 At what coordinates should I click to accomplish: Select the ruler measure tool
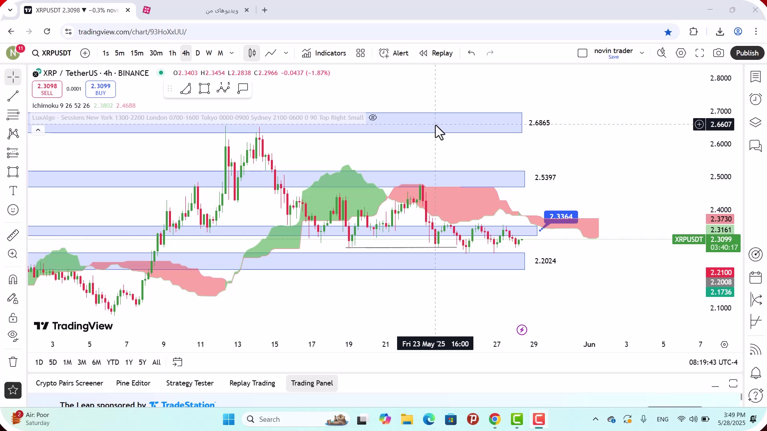pyautogui.click(x=13, y=235)
